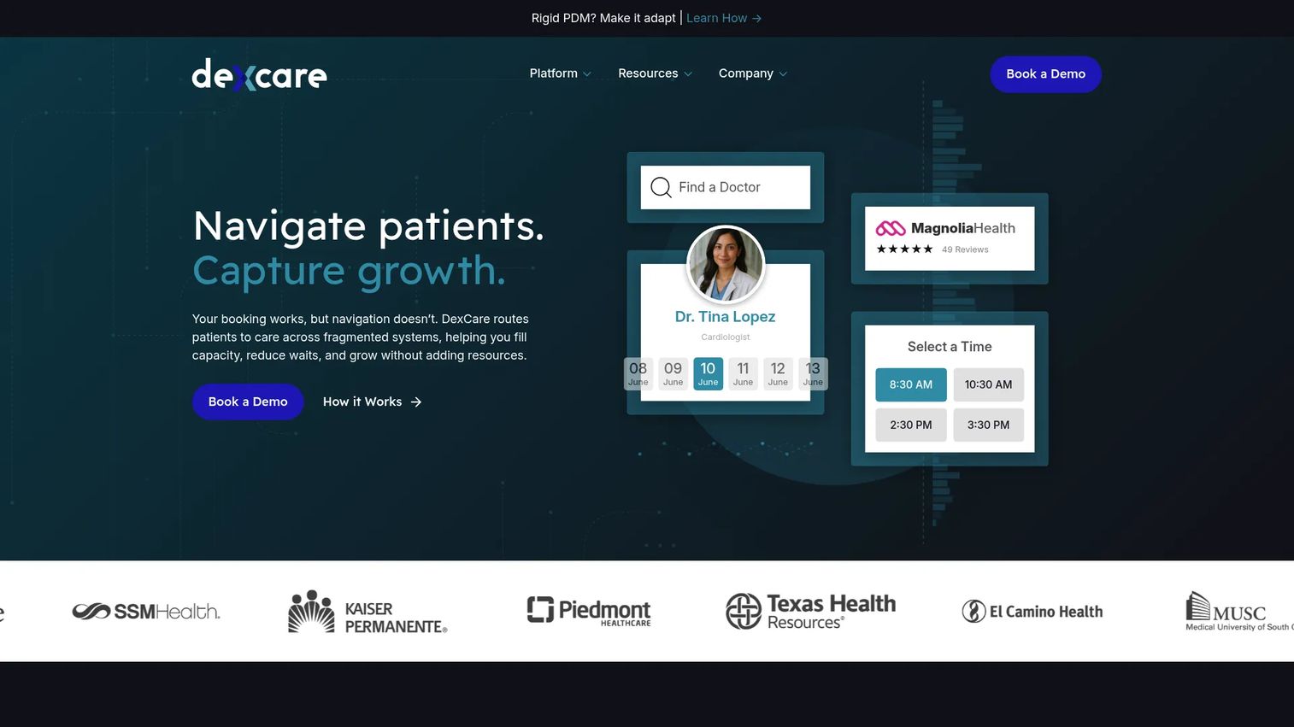Screen dimensions: 1294x727
Task: Click the Capture growth. headline
Action: [349, 271]
